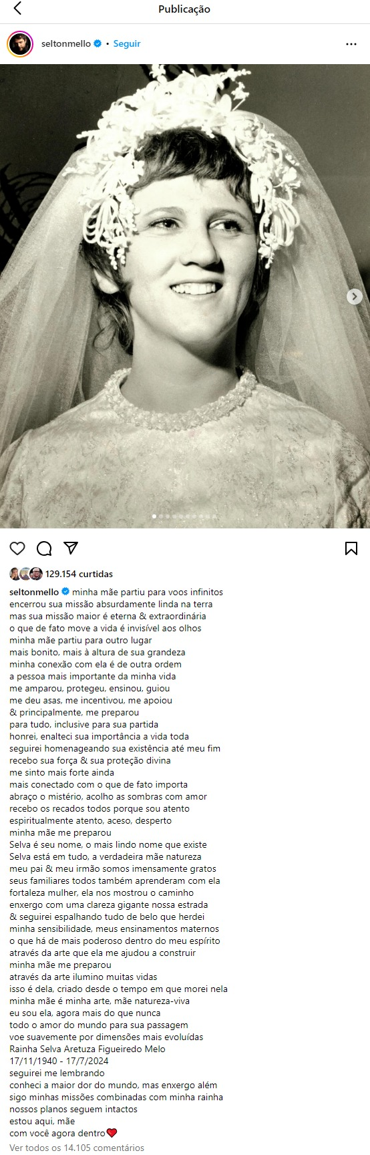
Task: Save the post with the bookmark icon
Action: tap(351, 548)
